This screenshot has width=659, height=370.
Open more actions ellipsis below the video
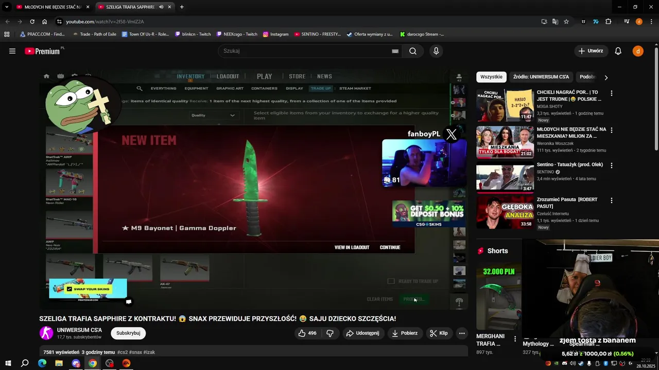click(462, 333)
